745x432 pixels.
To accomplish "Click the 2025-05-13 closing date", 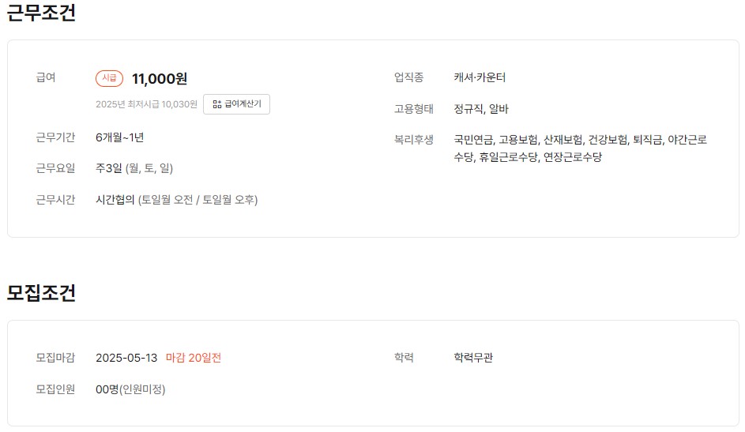I will 126,358.
